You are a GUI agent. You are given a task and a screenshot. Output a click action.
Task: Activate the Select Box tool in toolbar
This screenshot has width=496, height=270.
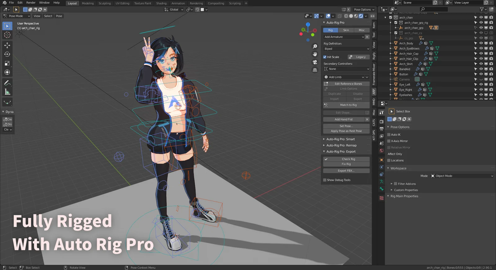[x=7, y=26]
